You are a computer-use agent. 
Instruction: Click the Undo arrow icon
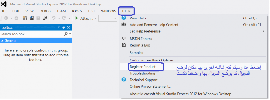pos(54,18)
